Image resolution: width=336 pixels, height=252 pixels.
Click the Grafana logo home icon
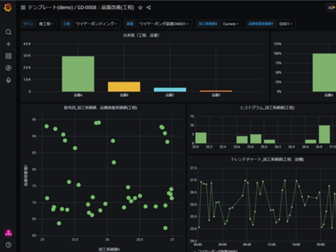8,7
